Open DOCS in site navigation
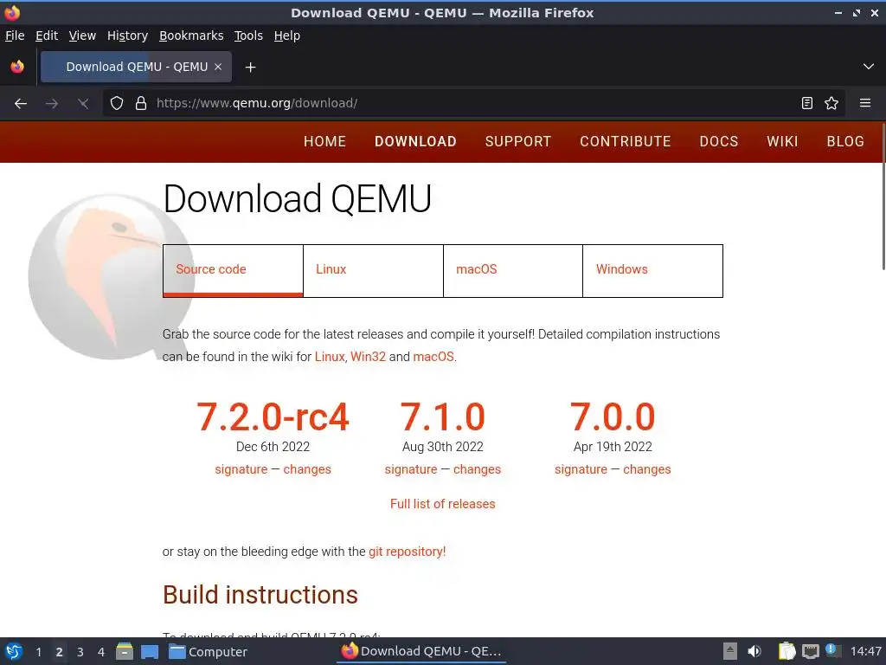Viewport: 886px width, 665px height. point(719,141)
